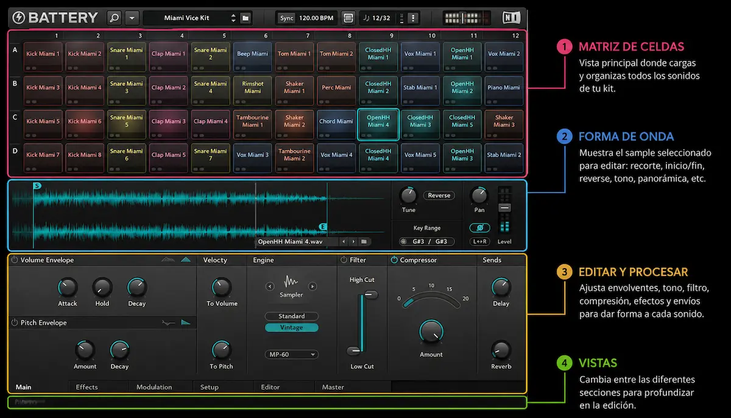
Task: Click the row A header
Action: (x=15, y=51)
